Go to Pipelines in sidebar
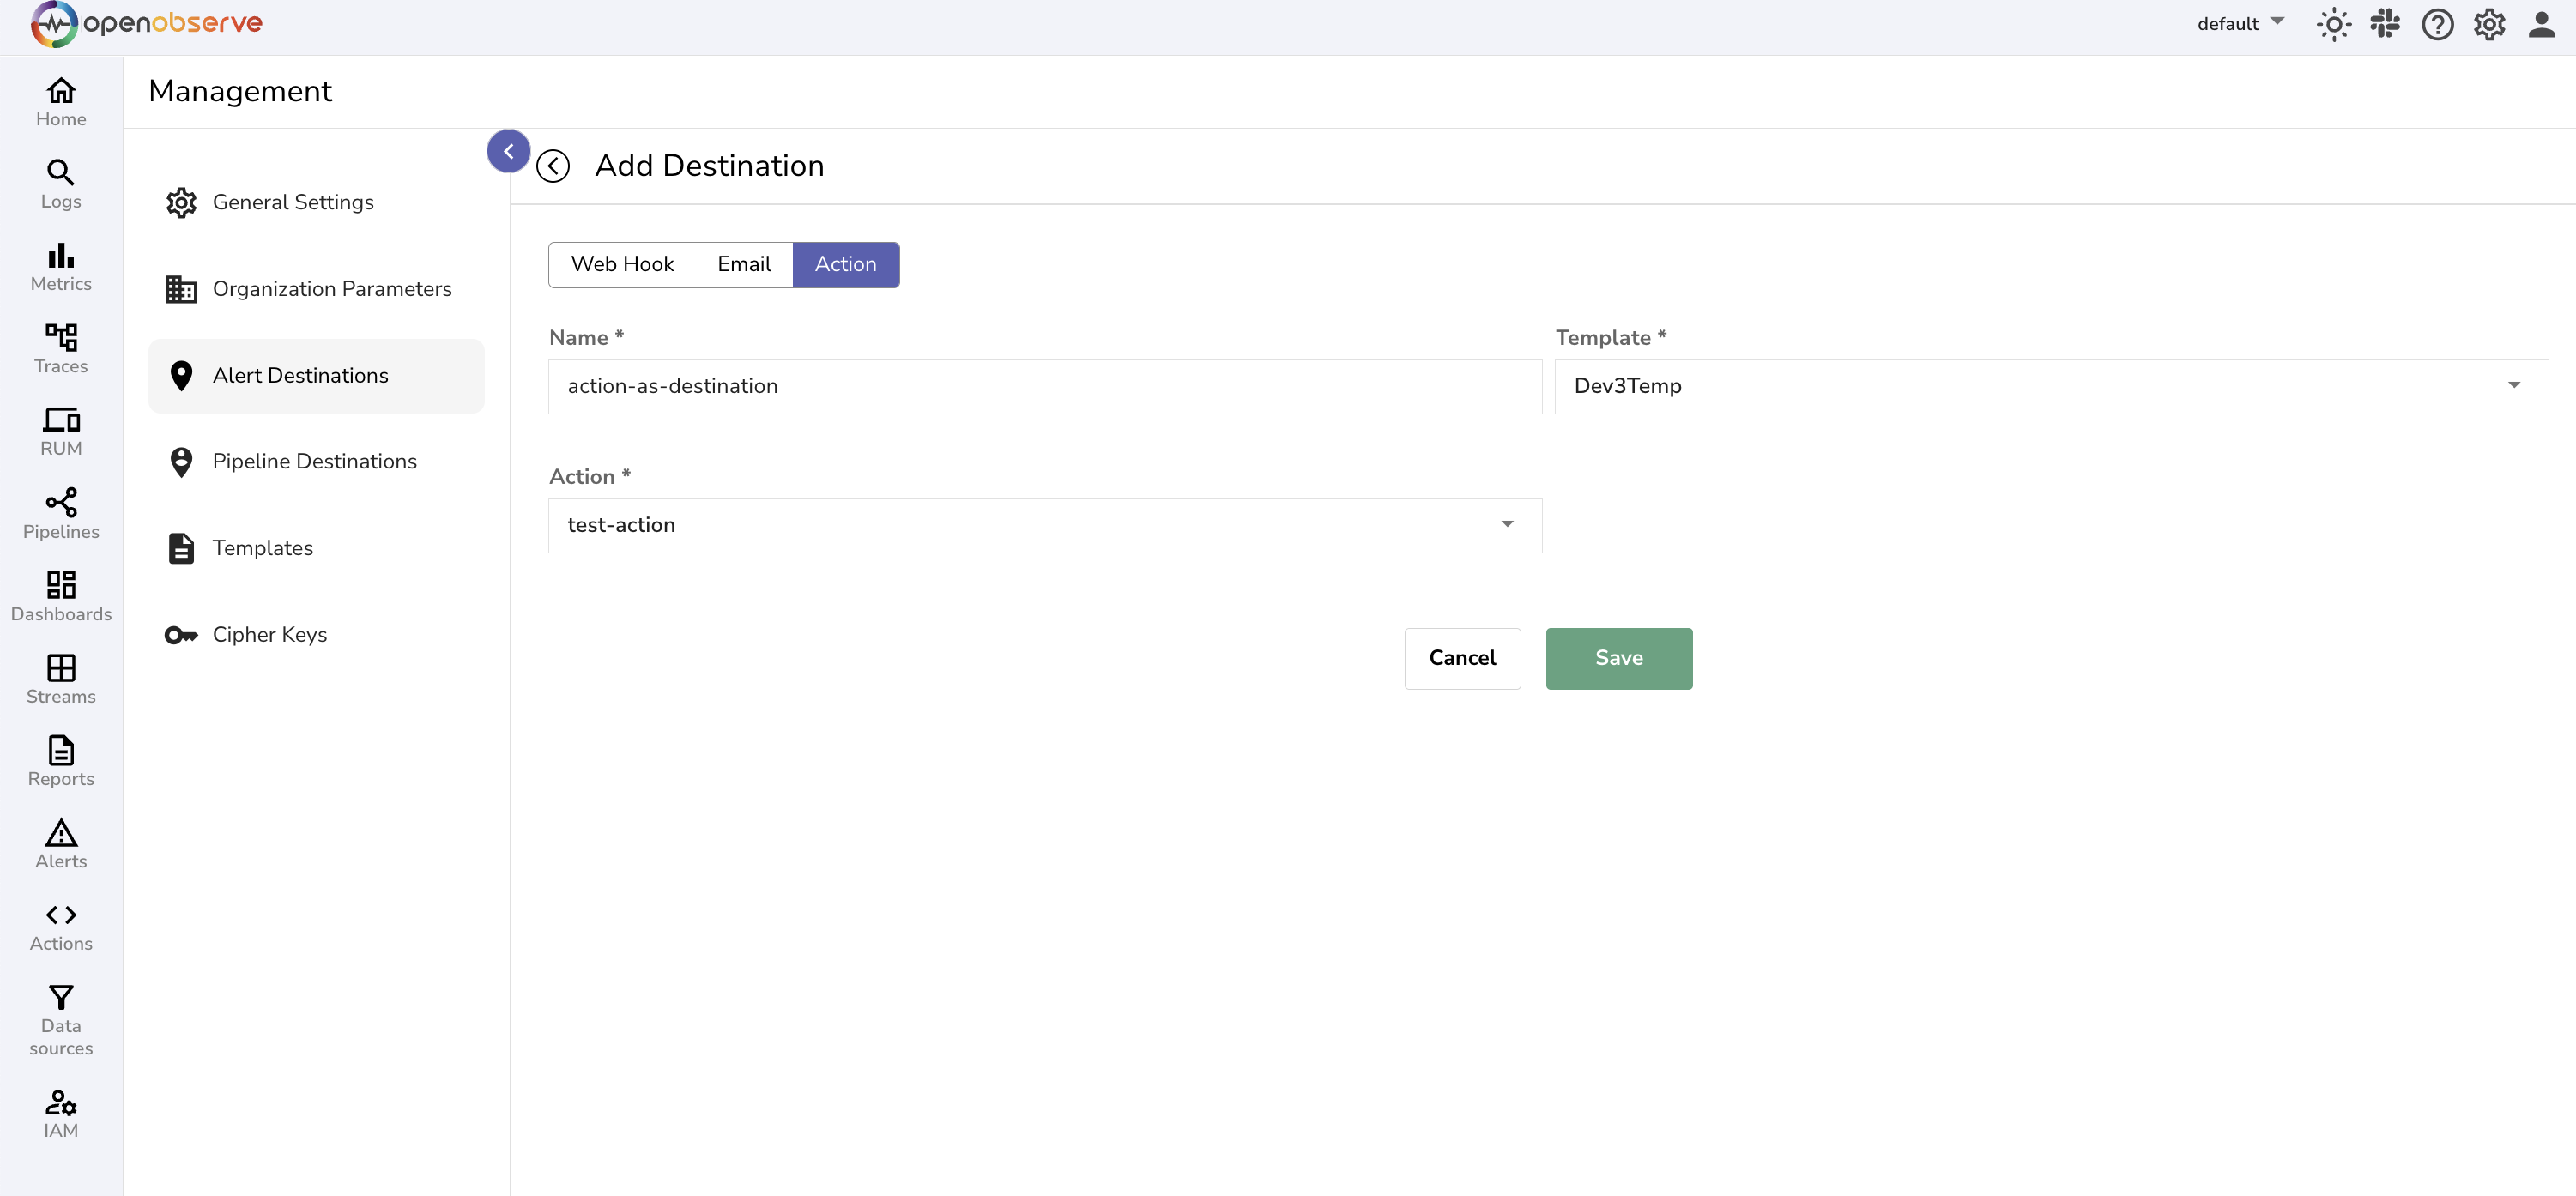 tap(61, 514)
